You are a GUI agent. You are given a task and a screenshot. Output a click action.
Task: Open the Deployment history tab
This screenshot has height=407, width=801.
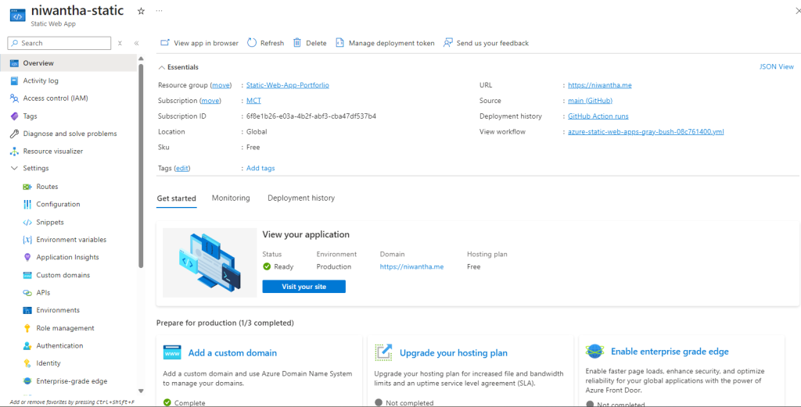(x=301, y=198)
